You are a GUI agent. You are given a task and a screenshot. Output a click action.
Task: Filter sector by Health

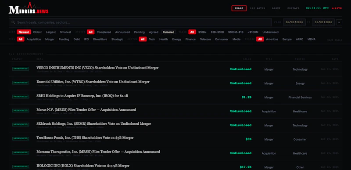tap(164, 39)
